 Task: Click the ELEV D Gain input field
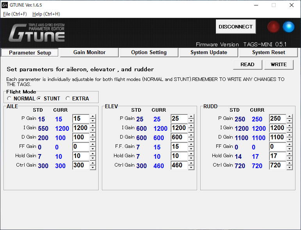(179, 137)
